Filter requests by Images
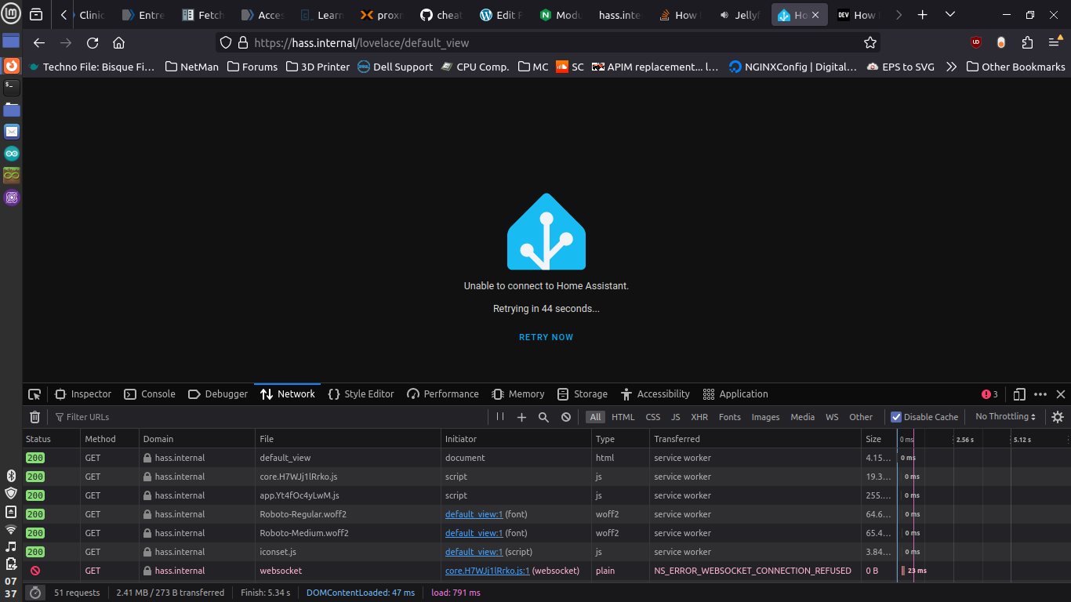 coord(765,417)
